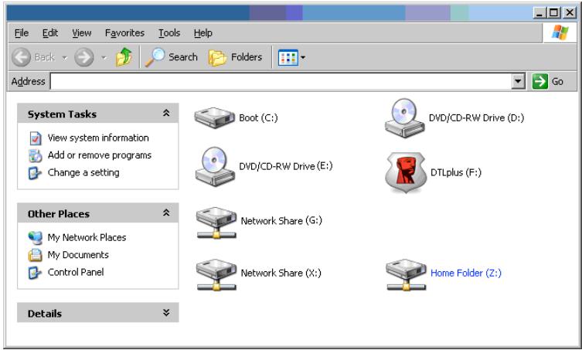Viewport: 582px width, 350px height.
Task: Select the Boot (C:) label text
Action: pos(258,117)
